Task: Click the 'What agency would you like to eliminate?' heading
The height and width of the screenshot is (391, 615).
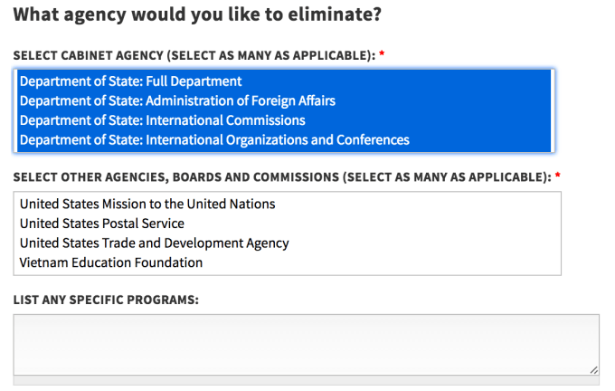Action: [197, 14]
